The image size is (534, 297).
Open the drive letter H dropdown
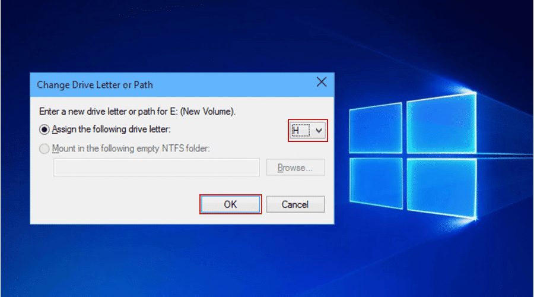307,130
